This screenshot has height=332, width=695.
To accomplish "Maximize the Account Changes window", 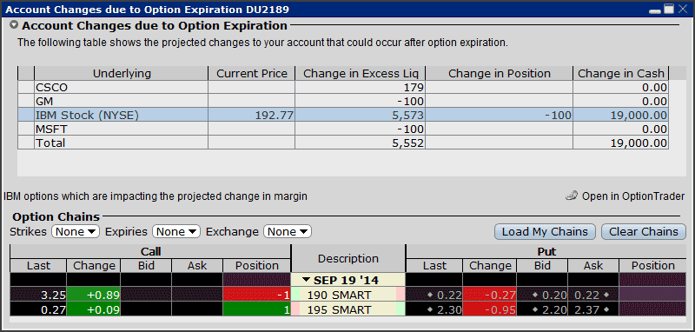I will (x=669, y=9).
